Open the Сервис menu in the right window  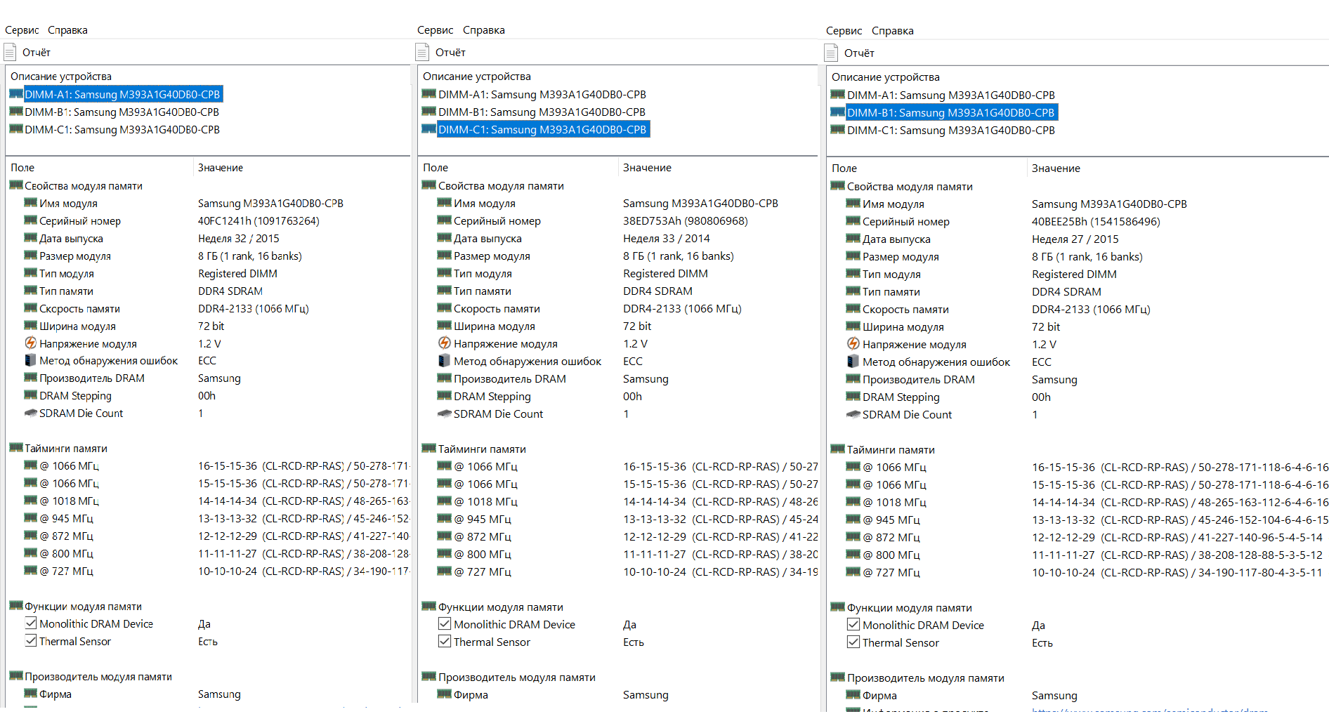(x=844, y=31)
